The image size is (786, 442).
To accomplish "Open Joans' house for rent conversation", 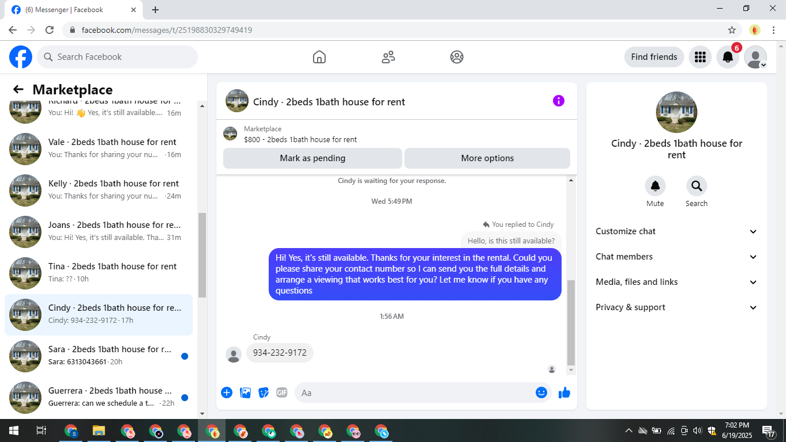I will [x=98, y=232].
